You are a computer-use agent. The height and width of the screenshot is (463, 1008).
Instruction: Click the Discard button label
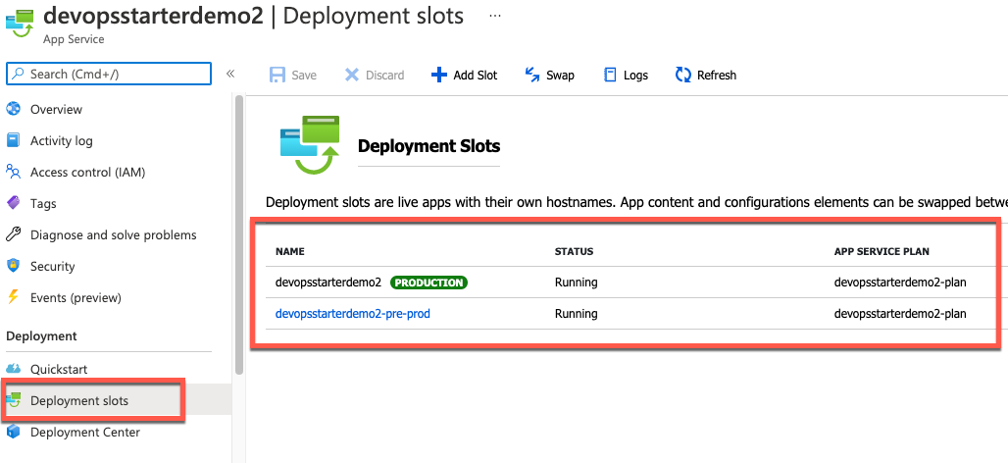pos(385,76)
